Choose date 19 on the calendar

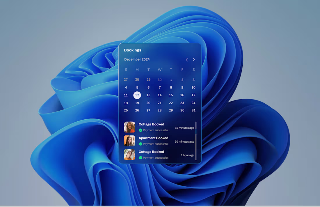(137, 103)
